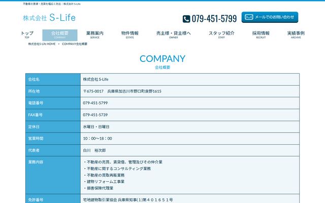The width and height of the screenshot is (325, 203).
Task: Open スタッフ紹介 STAFF menu
Action: pyautogui.click(x=221, y=35)
